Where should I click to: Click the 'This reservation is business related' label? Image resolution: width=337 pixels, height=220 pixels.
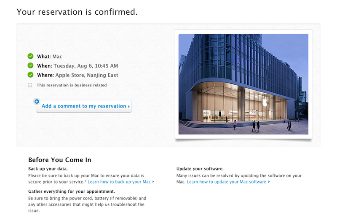pos(72,85)
